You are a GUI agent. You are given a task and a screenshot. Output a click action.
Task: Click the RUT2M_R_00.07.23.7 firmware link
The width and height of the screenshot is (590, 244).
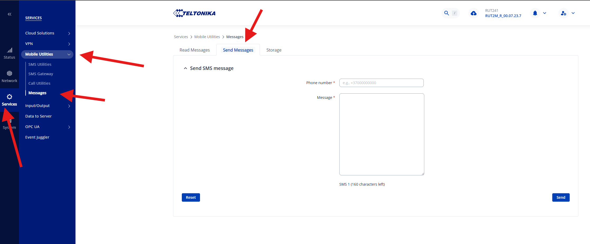tap(503, 16)
